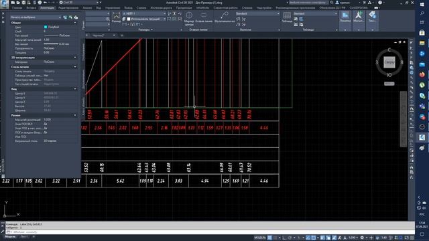Viewport: 429px width, 241px height.
Task: Click the annotation scale 1:200 in status bar
Action: [x=353, y=238]
